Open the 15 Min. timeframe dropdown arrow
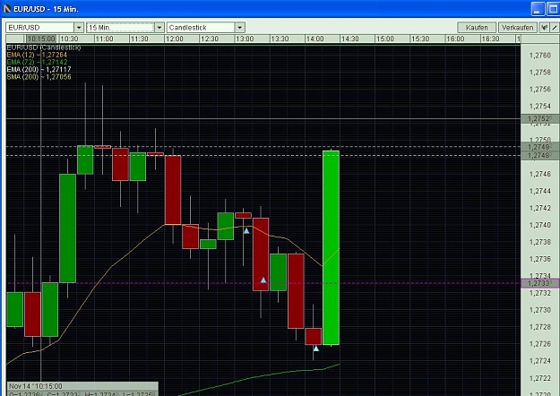 pyautogui.click(x=159, y=28)
